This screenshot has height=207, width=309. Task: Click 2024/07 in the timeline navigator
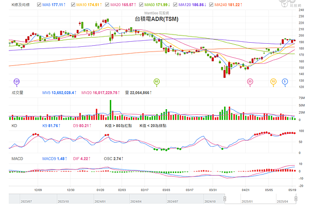pyautogui.click(x=173, y=201)
